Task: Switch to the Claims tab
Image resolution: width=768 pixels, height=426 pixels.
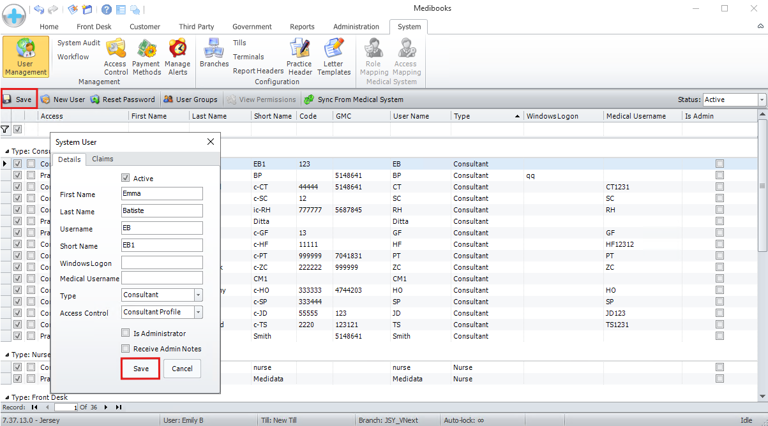Action: 103,159
